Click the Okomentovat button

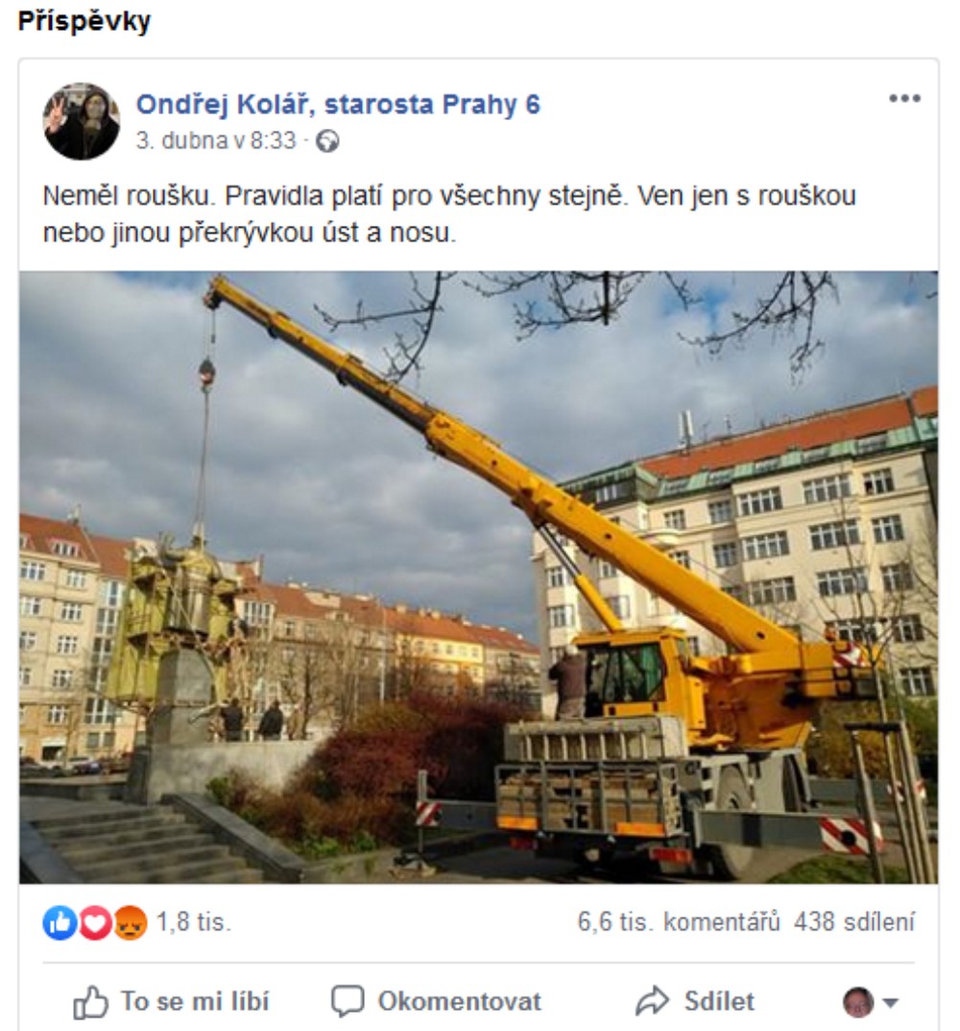[x=436, y=1002]
